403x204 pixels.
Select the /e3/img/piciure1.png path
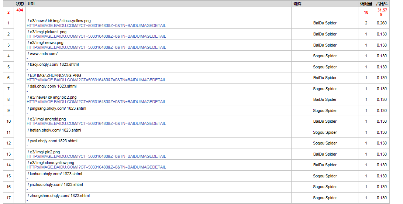47,32
